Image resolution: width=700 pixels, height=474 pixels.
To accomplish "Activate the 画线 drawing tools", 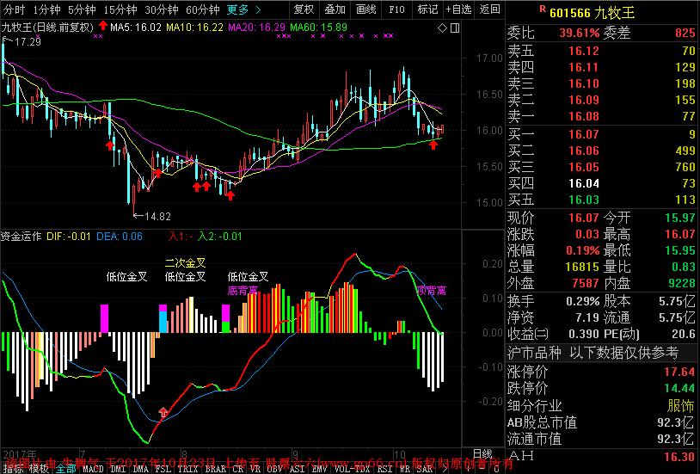I will click(x=366, y=9).
